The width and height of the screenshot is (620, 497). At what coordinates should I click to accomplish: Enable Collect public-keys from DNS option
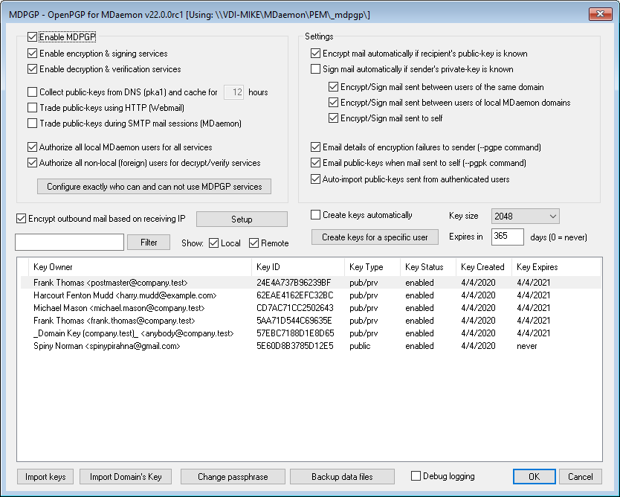pos(33,92)
